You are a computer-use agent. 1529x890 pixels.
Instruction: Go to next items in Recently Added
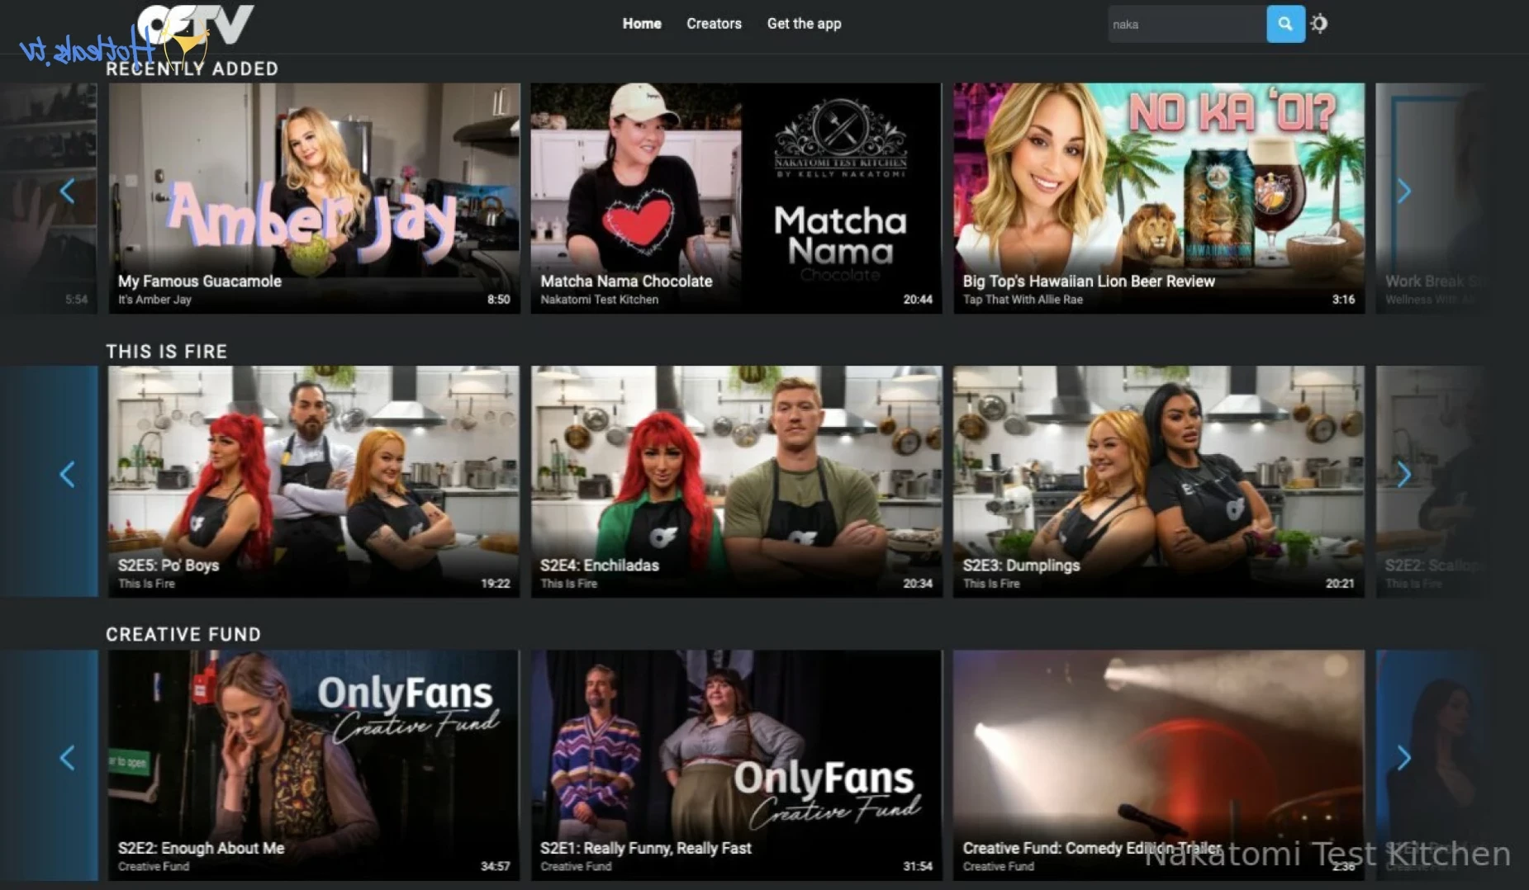click(1403, 191)
